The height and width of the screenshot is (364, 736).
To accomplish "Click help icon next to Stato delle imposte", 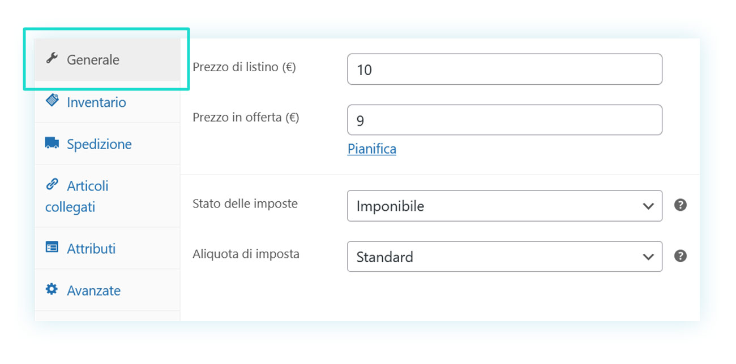I will coord(681,205).
